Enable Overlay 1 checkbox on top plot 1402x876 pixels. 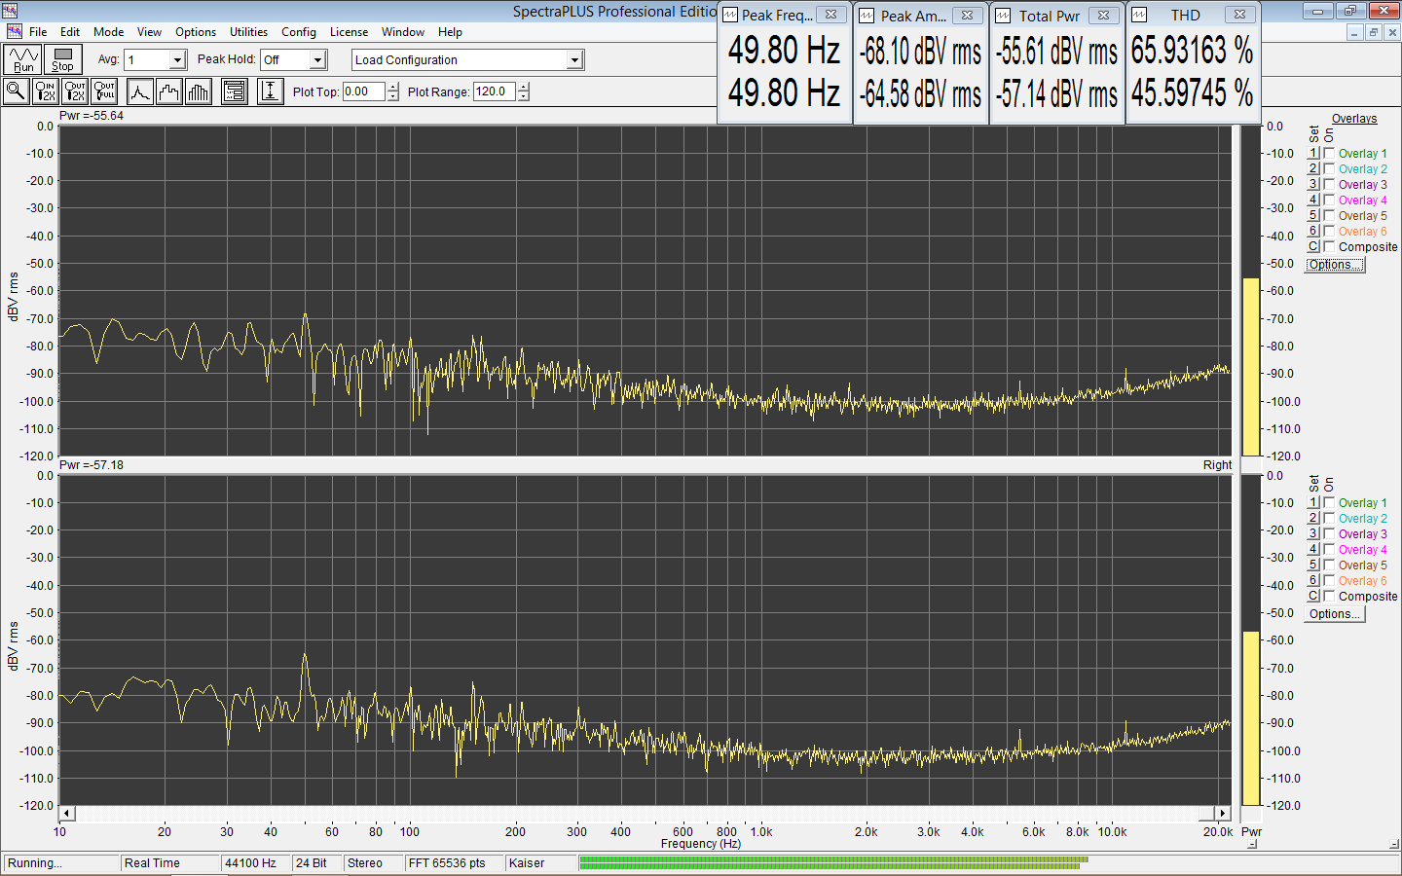[1329, 154]
